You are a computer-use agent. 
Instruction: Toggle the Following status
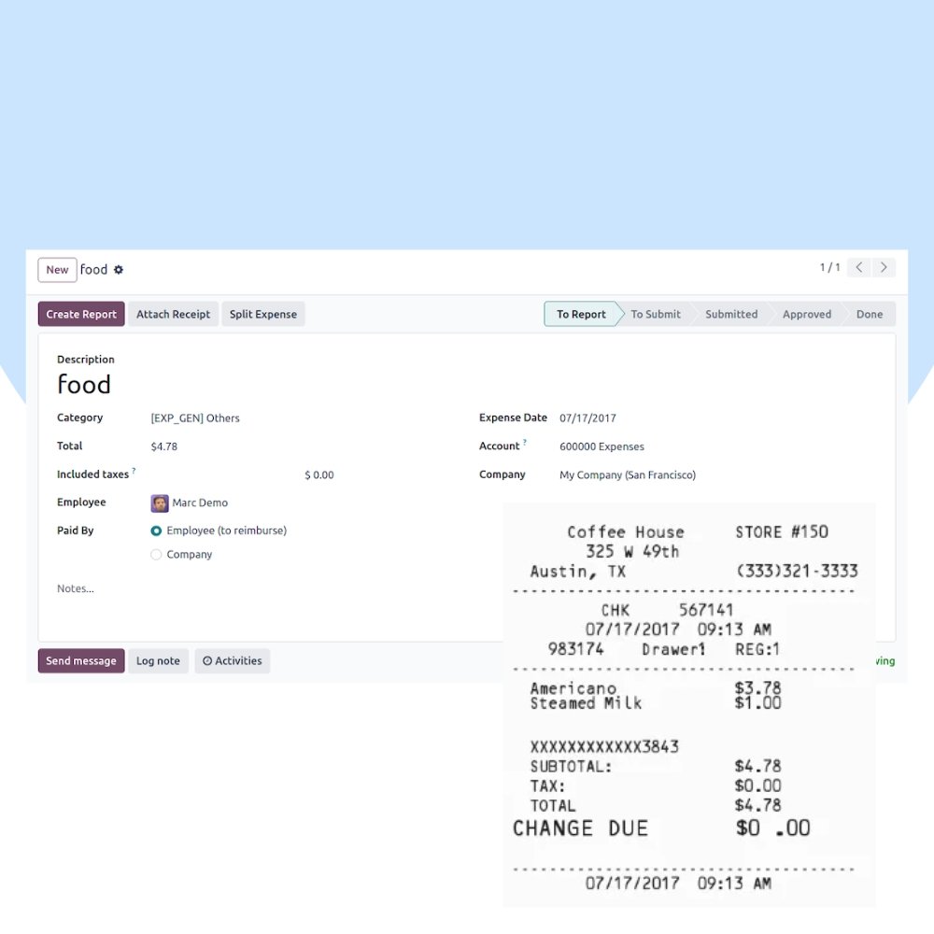884,660
